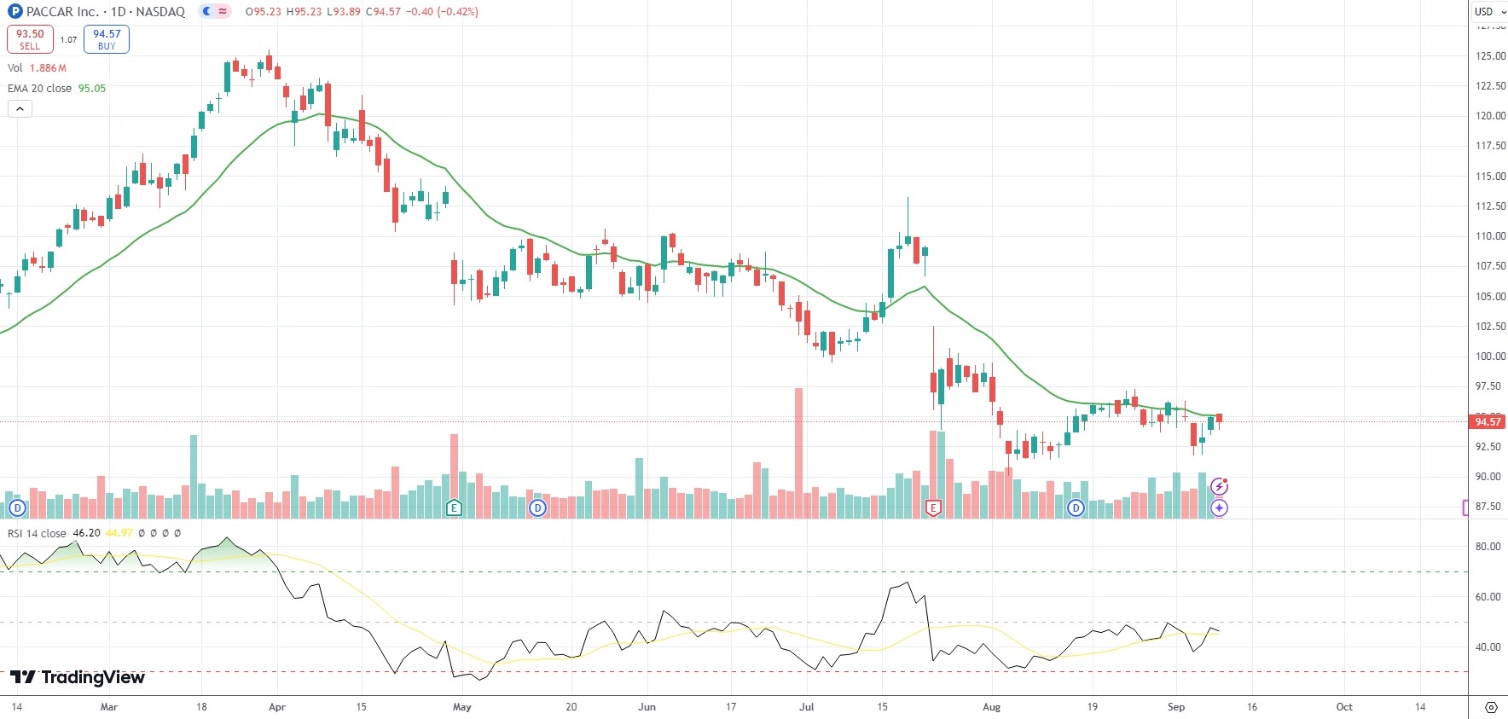
Task: Click the 93.50 SELL button
Action: pos(30,39)
